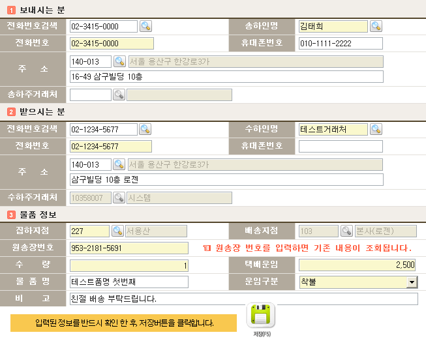Open the receiver postal code search icon
Viewport: 426px width, 339px height.
pos(119,164)
